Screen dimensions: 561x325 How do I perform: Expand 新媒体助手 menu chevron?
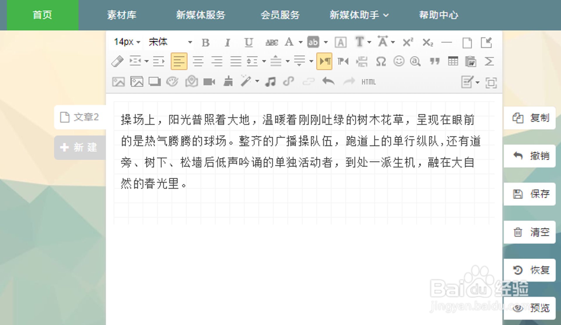(386, 15)
